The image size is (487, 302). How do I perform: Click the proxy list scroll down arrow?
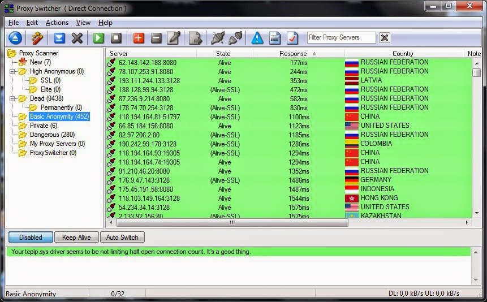[477, 213]
